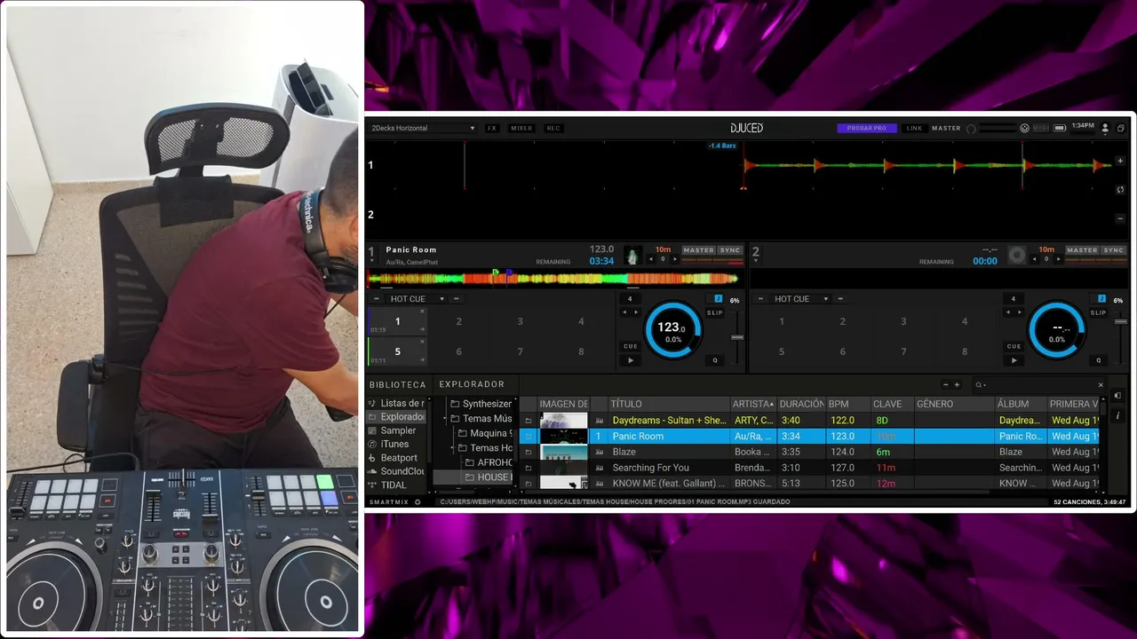The height and width of the screenshot is (639, 1137).
Task: Toggle deck 1 MASTER button
Action: pyautogui.click(x=698, y=250)
